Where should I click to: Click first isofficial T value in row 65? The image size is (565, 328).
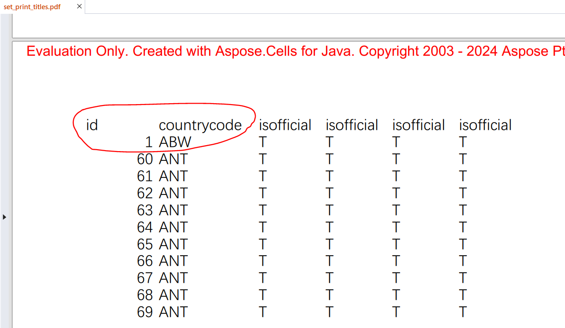(262, 245)
